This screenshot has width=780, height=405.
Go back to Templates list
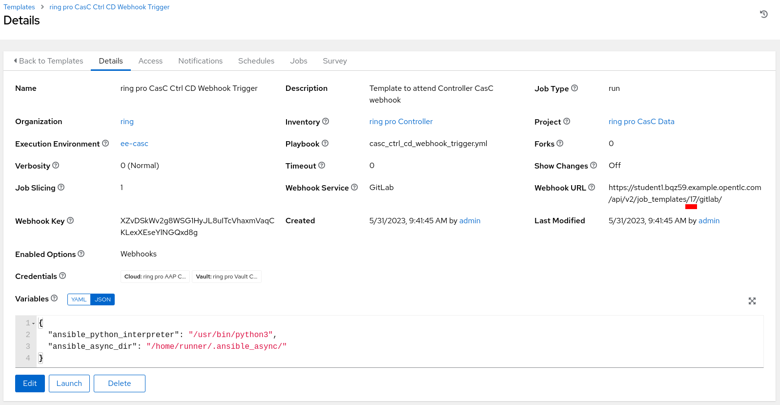click(x=48, y=61)
